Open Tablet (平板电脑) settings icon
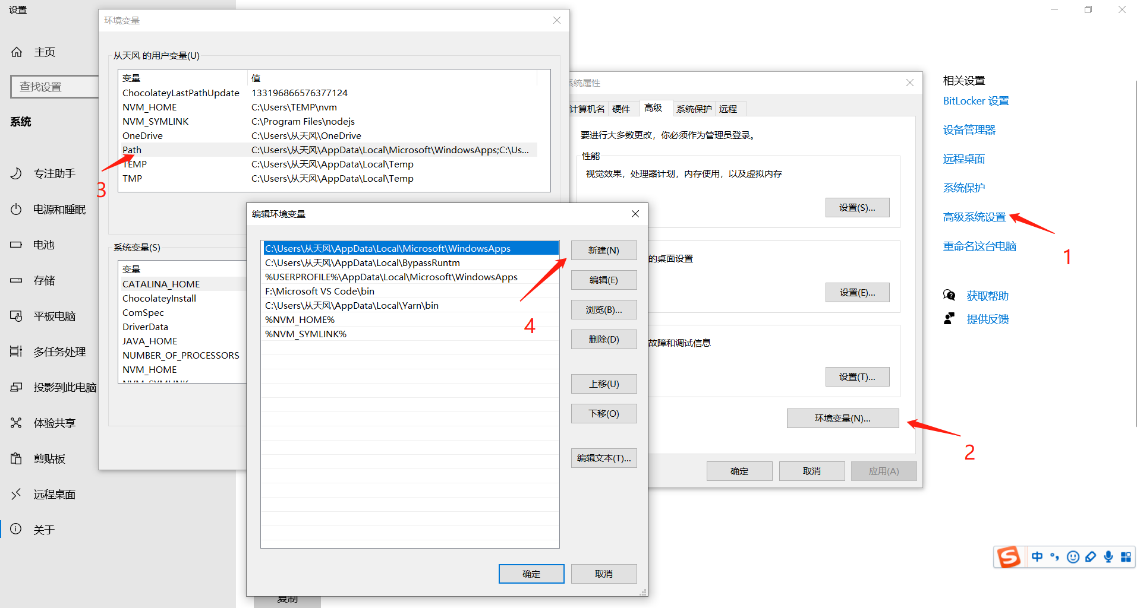 tap(16, 316)
